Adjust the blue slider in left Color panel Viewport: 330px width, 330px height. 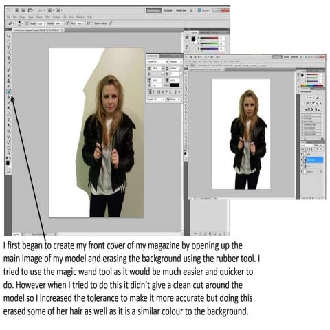tap(209, 49)
